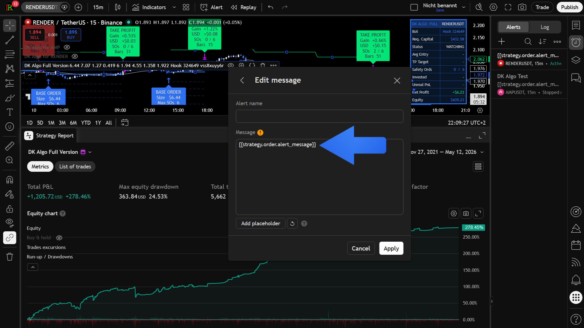Viewport: 584px width, 328px height.
Task: Expand the DK Algo Full Version strategy dropdown
Action: pyautogui.click(x=90, y=152)
